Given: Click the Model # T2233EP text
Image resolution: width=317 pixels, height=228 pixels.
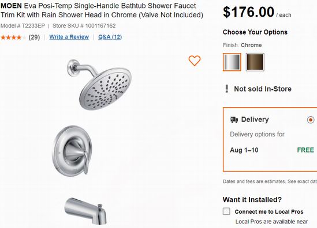Looking at the screenshot, I should pyautogui.click(x=23, y=26).
